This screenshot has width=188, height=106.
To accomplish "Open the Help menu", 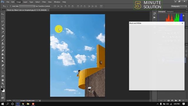I will point(64,2).
